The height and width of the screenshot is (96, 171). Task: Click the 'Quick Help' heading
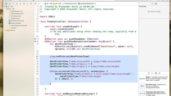coord(142,6)
